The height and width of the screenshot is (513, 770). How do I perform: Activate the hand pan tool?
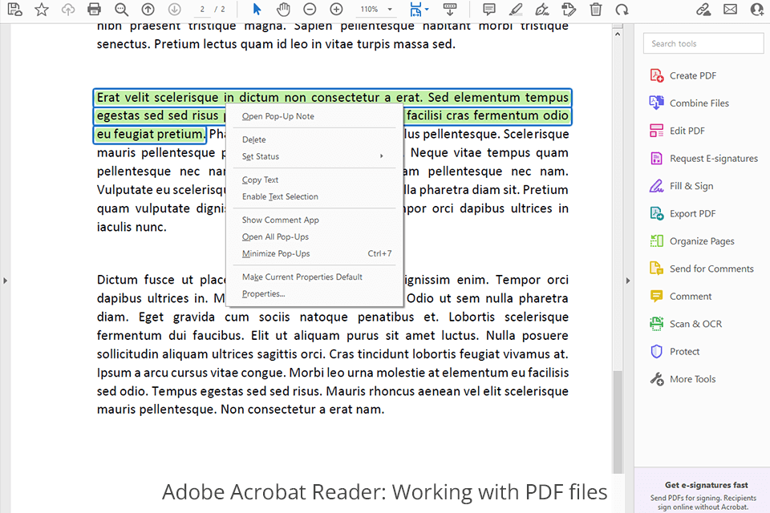[283, 10]
